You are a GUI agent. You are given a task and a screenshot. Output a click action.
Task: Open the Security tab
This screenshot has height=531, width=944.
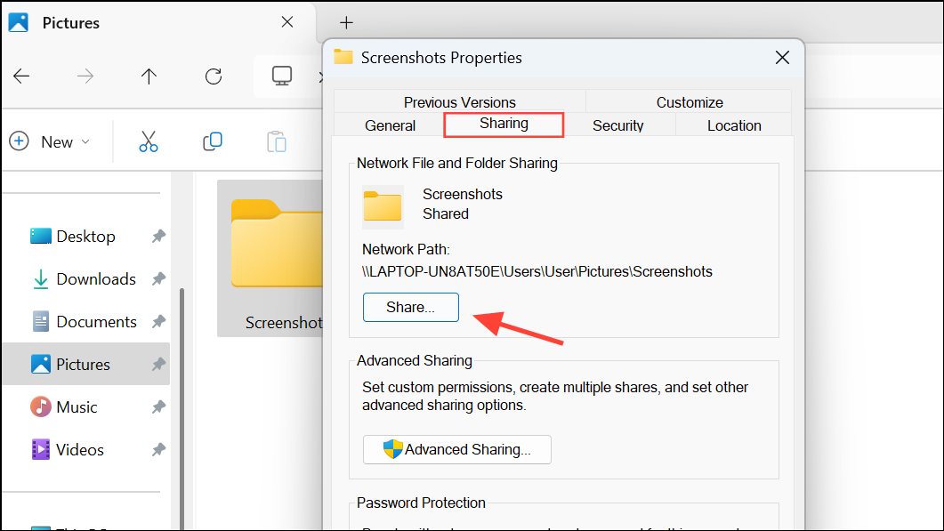click(x=617, y=125)
